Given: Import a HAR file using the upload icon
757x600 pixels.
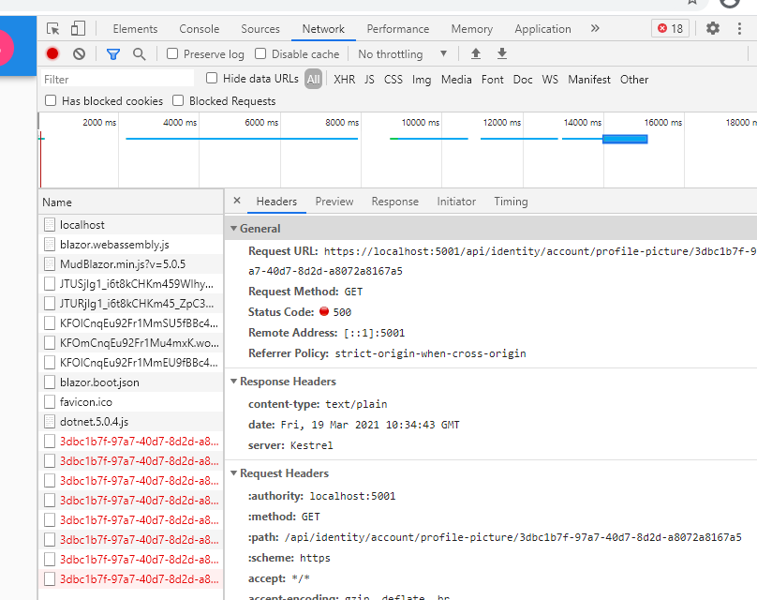Looking at the screenshot, I should (478, 53).
